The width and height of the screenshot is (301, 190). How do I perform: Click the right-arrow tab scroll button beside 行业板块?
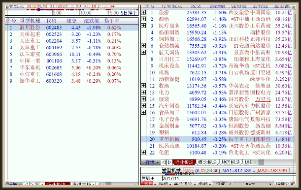[x=169, y=162]
